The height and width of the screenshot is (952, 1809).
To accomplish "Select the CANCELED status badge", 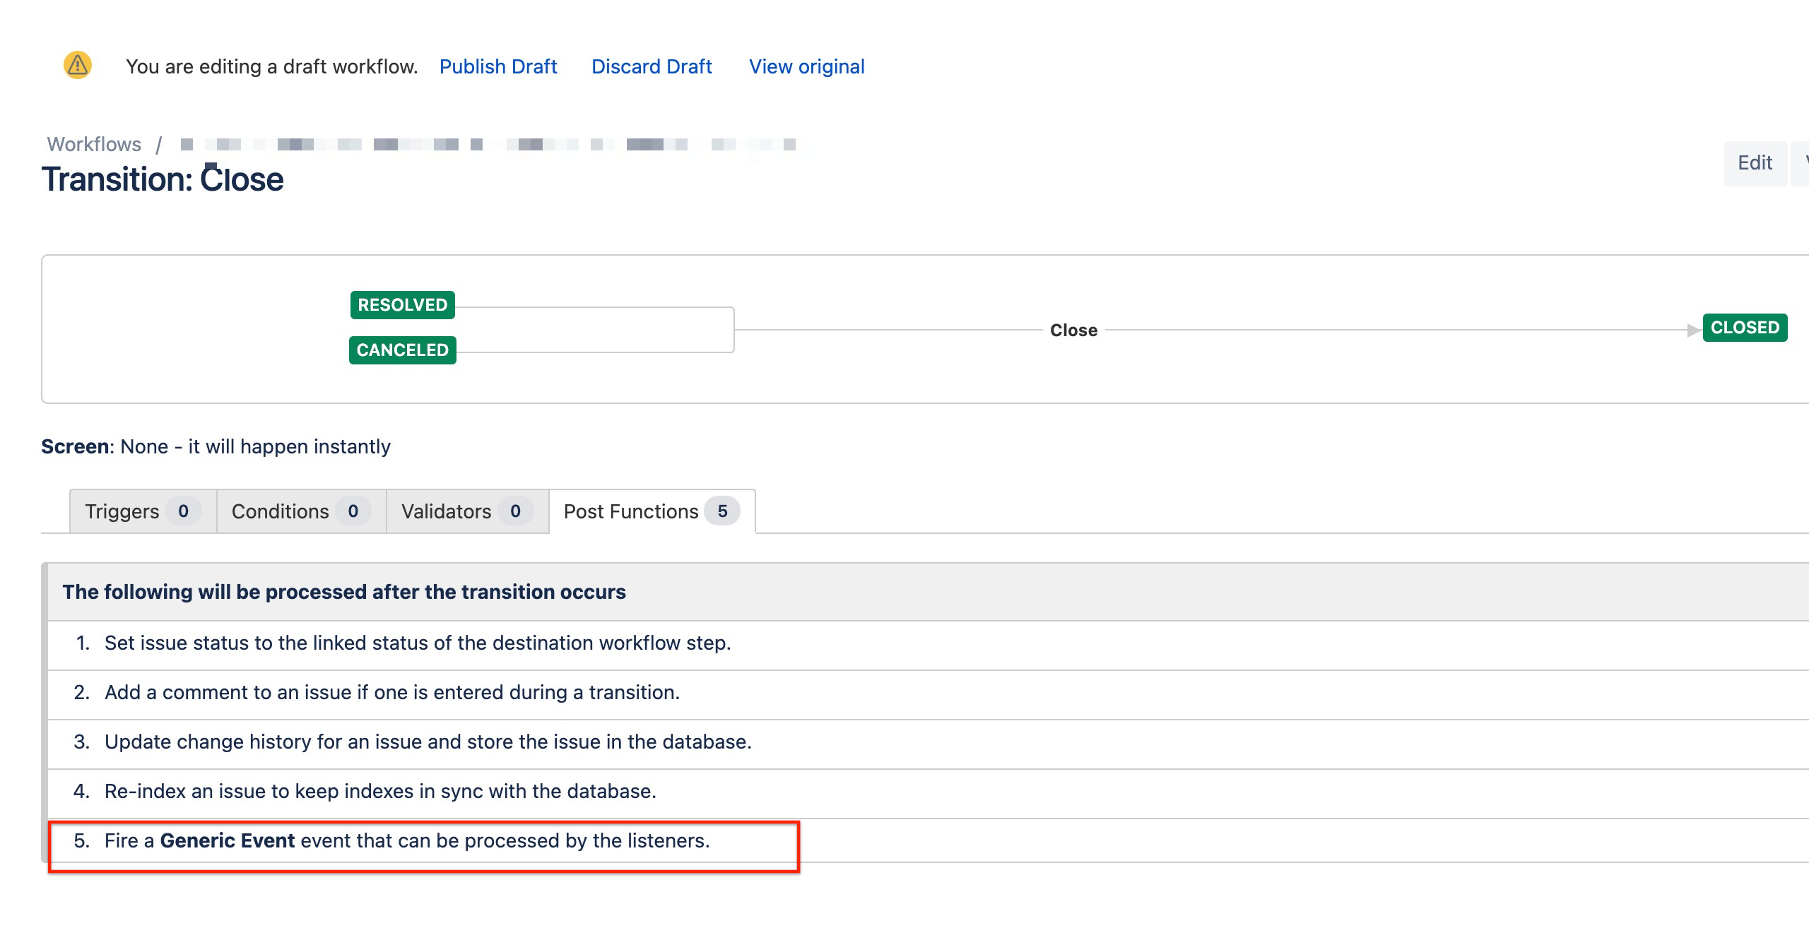I will (402, 350).
